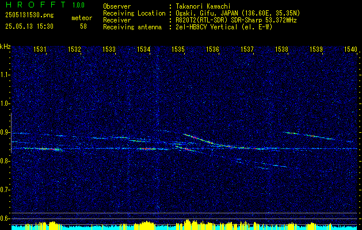The height and width of the screenshot is (230, 362).
Task: Click the 1534 time marker
Action: [143, 49]
